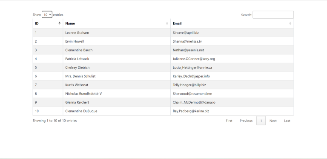327x159 pixels.
Task: Open the entries-per-page dropdown showing 10
Action: pos(47,14)
